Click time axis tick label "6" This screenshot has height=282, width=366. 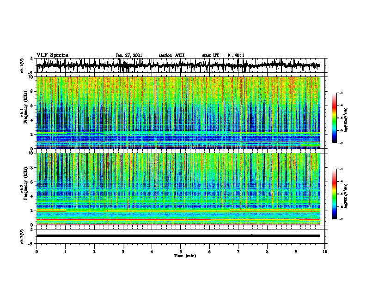click(210, 252)
